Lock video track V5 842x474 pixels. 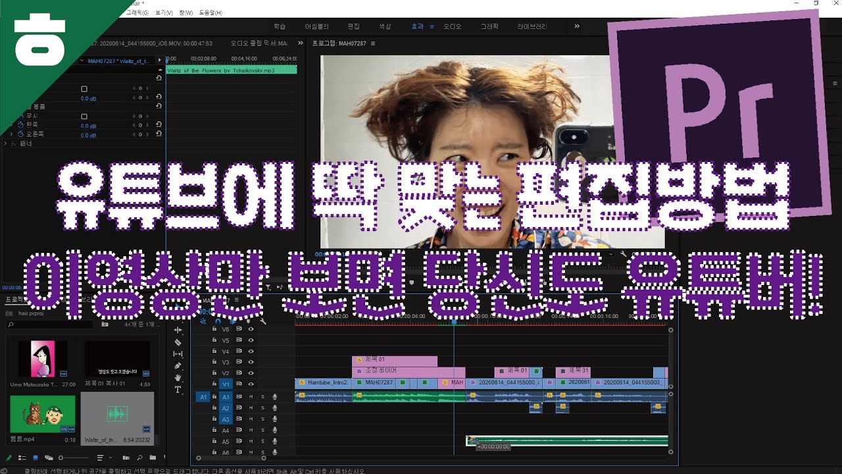pos(214,340)
